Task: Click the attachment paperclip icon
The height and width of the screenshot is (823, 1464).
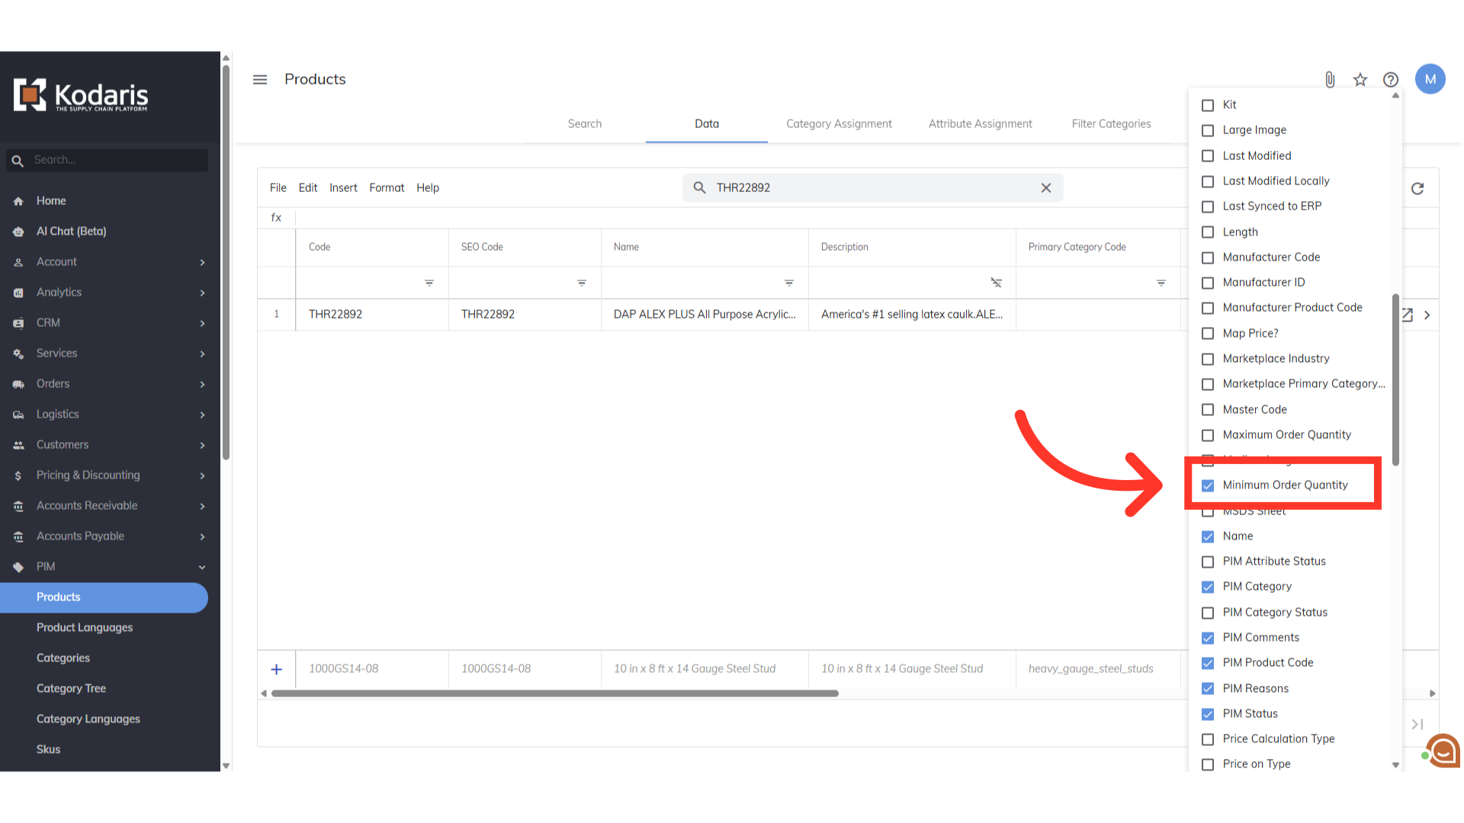Action: tap(1330, 79)
